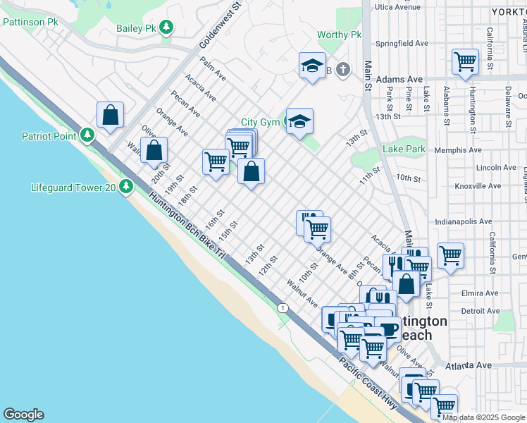Click the Lake Park label
This screenshot has width=527, height=423.
(404, 149)
